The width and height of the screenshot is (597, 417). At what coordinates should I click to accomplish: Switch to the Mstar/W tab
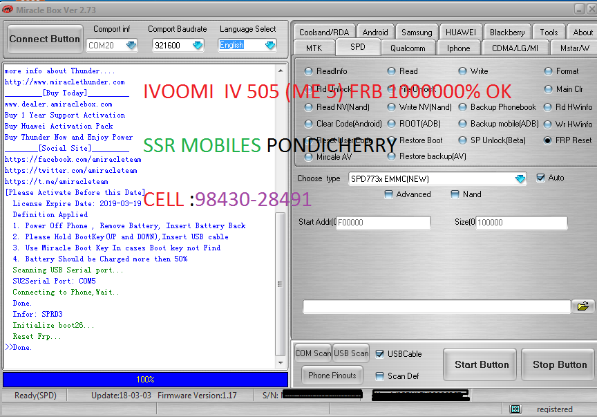click(x=574, y=48)
